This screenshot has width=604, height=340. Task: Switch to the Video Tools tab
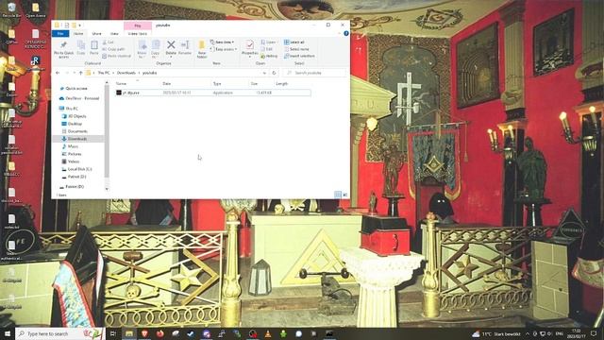(x=138, y=34)
